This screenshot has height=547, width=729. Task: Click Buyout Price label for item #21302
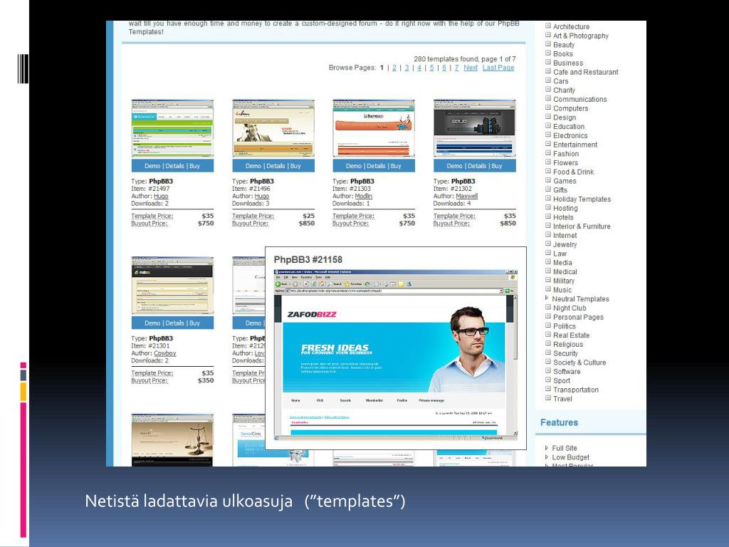coord(451,224)
